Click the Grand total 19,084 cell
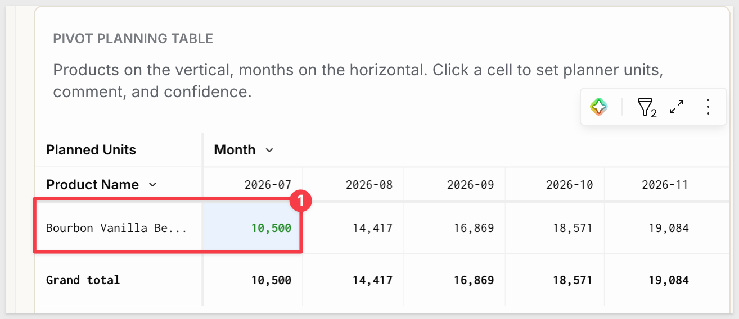The image size is (739, 319). point(652,280)
